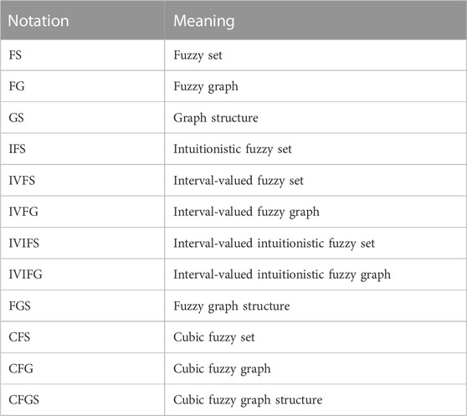This screenshot has width=467, height=416.
Task: Click 'Interval-valued fuzzy graph' text
Action: click(x=246, y=212)
